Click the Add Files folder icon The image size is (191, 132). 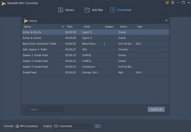click(x=87, y=10)
